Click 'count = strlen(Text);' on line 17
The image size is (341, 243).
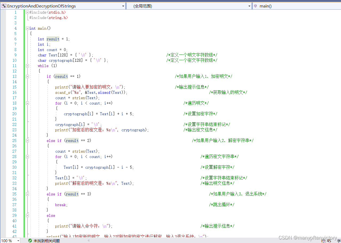77,98
